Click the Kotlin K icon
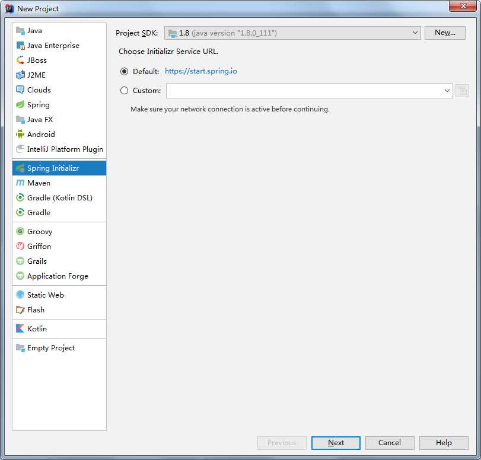 [x=20, y=328]
